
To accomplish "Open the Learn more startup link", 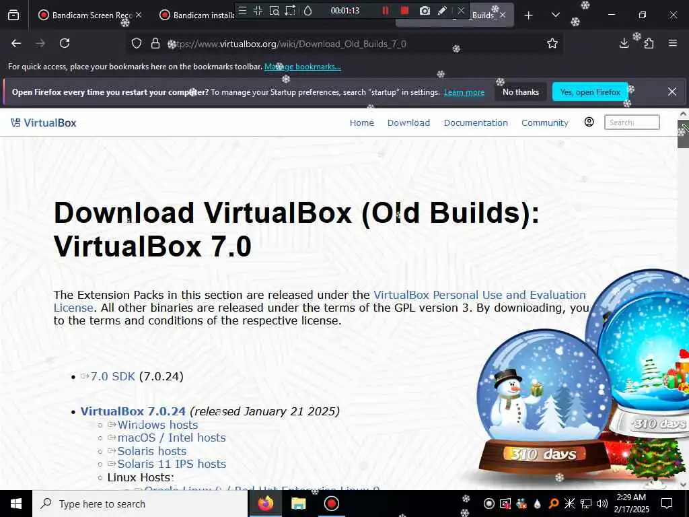I will coord(464,92).
